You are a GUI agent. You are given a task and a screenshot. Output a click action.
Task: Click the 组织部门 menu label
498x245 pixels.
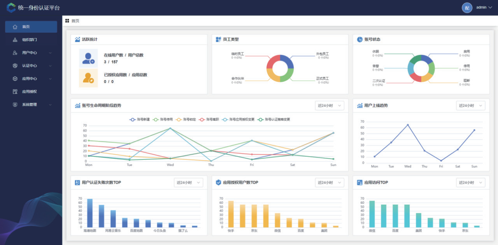click(30, 40)
